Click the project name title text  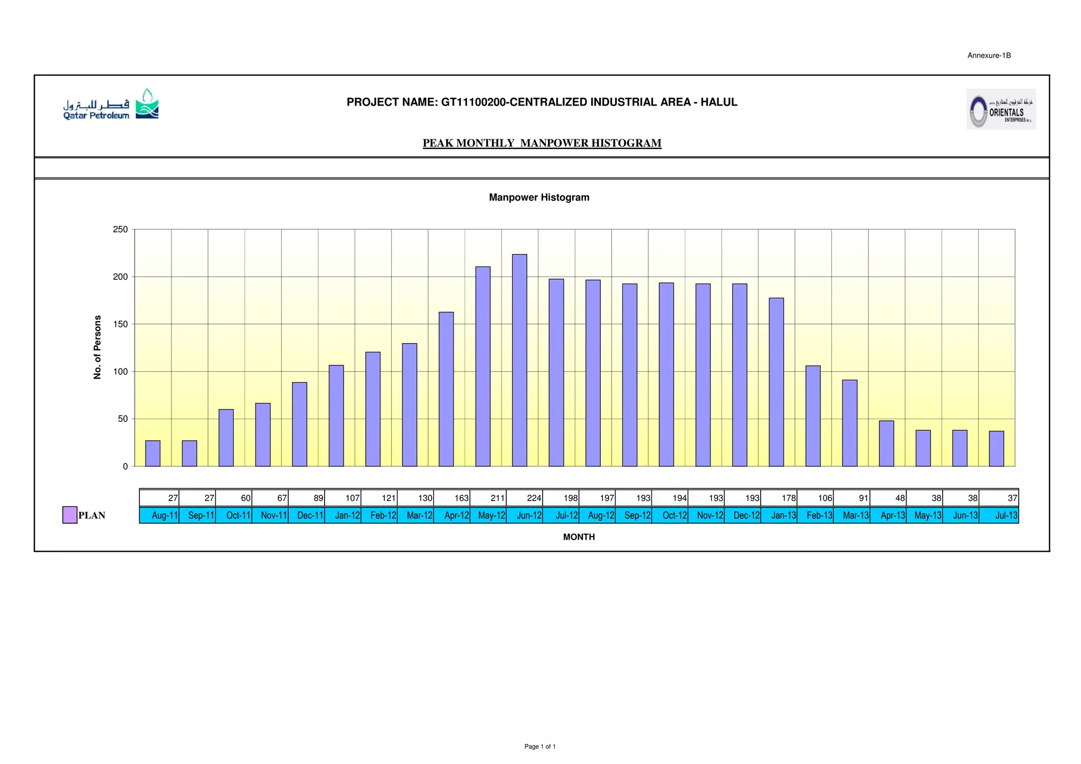coord(542,102)
